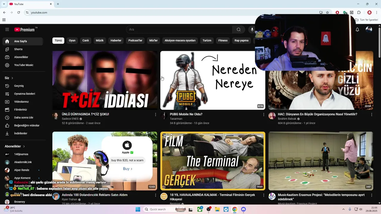Select the Haberler filter chip
This screenshot has width=381, height=214.
pyautogui.click(x=116, y=40)
